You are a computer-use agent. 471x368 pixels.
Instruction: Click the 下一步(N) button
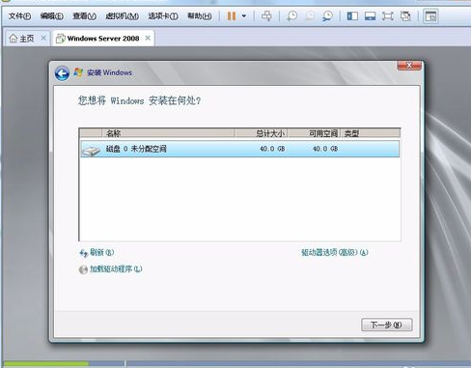386,325
